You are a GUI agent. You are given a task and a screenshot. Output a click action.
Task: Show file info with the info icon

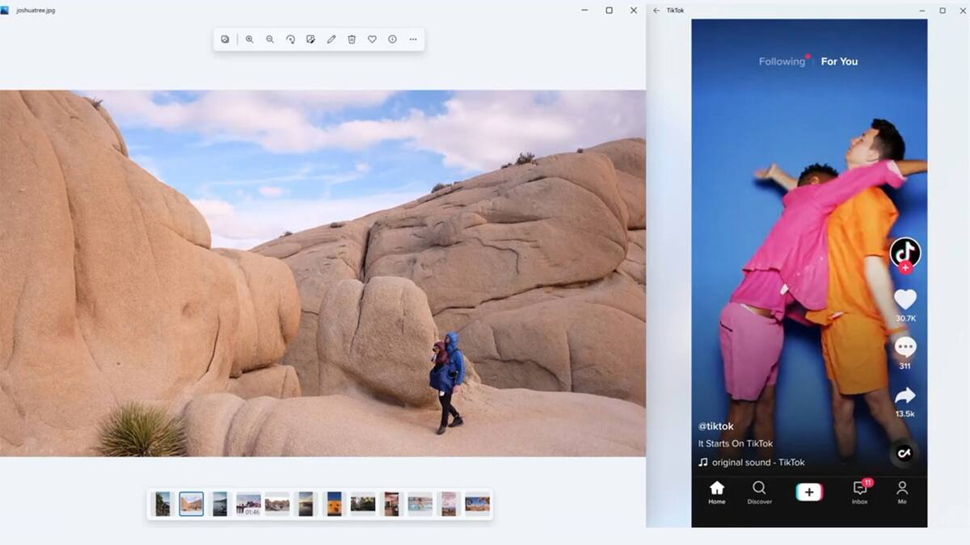pyautogui.click(x=392, y=39)
